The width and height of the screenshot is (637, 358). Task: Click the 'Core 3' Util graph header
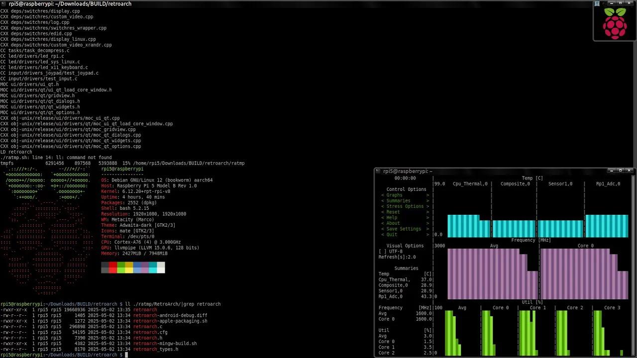pos(612,308)
